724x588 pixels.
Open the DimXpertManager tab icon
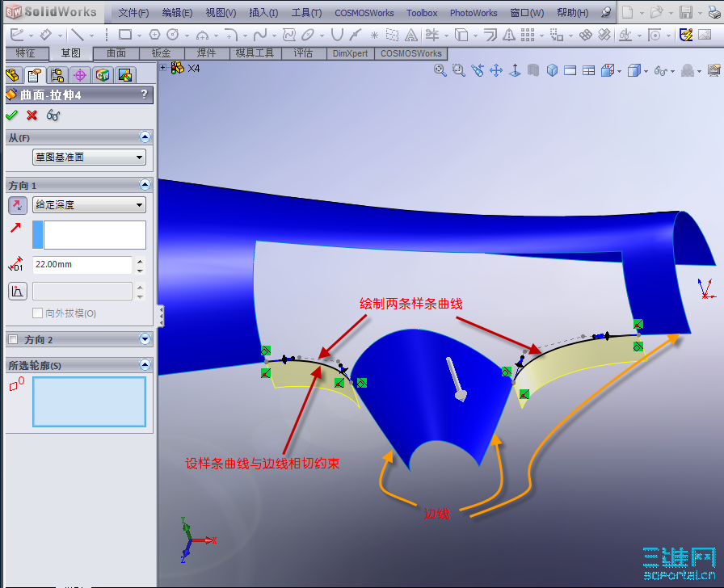[x=80, y=75]
